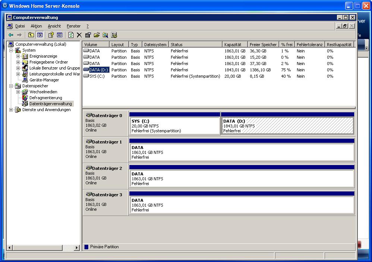Collapse the Datenspeicher tree node
Screen dimensions: 372x262
[x=11, y=86]
